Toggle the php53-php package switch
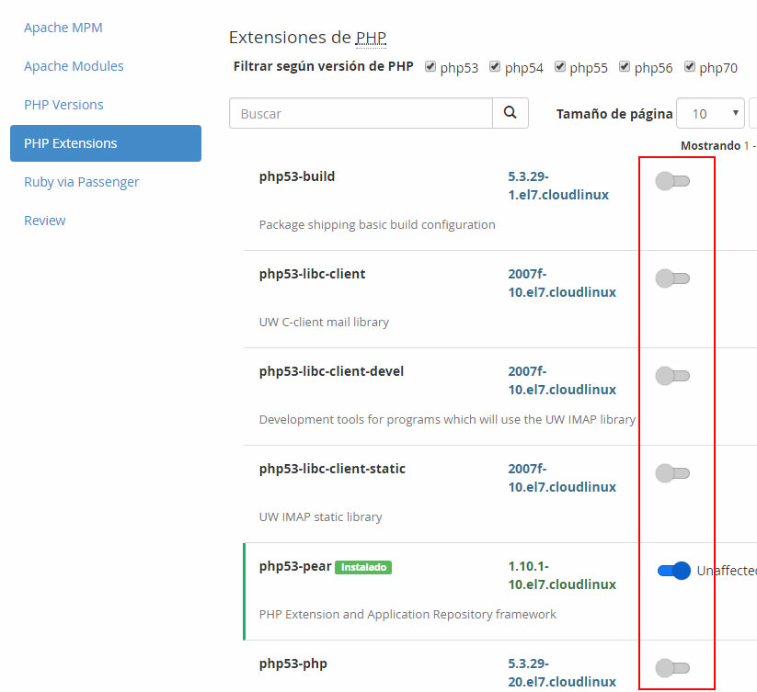The width and height of the screenshot is (757, 692). pyautogui.click(x=672, y=668)
